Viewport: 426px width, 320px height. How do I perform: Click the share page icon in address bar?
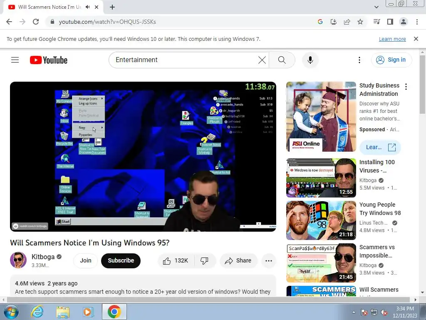(x=347, y=22)
